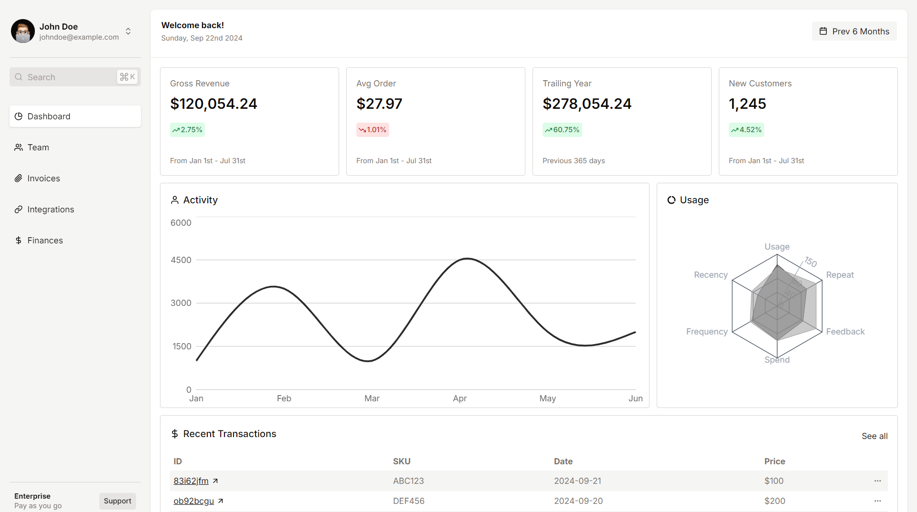Viewport: 917px width, 512px height.
Task: Click the Gross Revenue value $120,054.24
Action: pos(213,104)
